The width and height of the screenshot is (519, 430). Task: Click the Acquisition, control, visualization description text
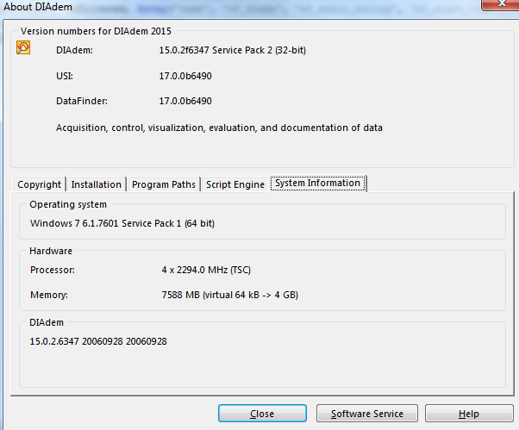pos(219,128)
